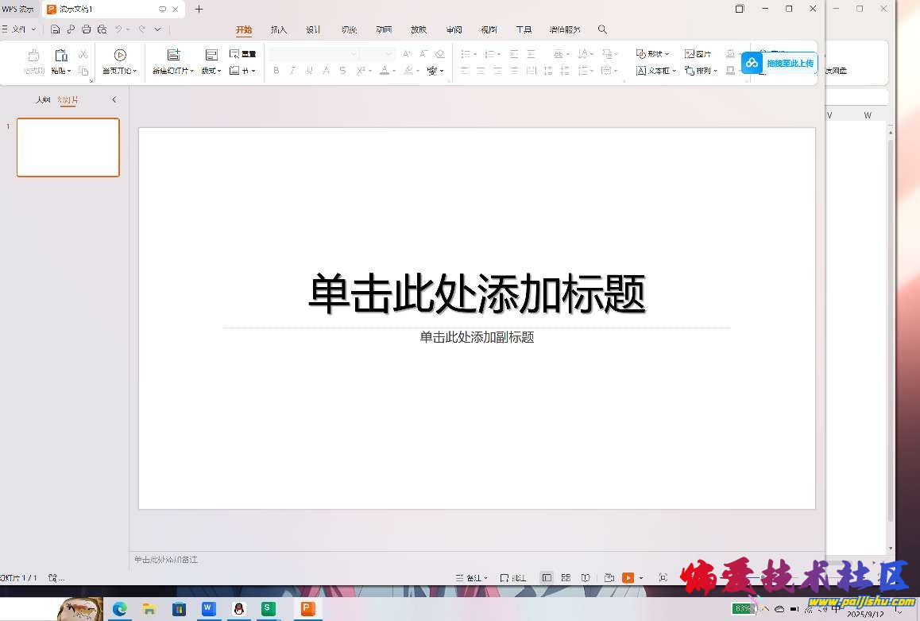Select slide 1 thumbnail in the panel
The height and width of the screenshot is (621, 920).
pos(68,147)
